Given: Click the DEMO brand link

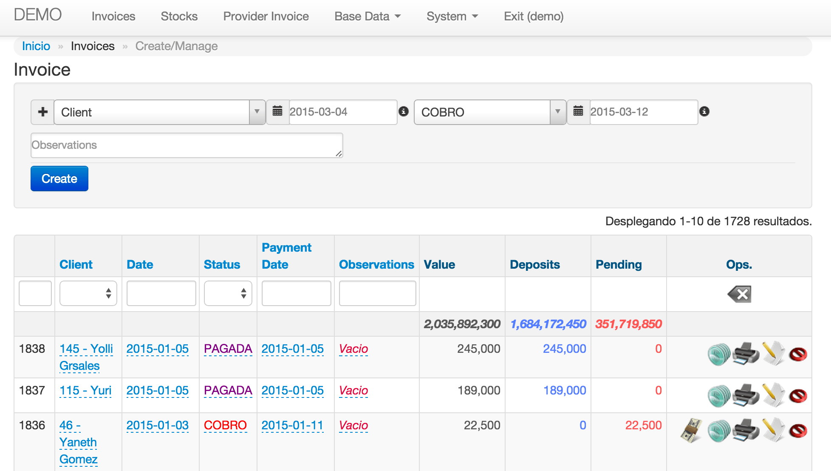Looking at the screenshot, I should point(38,15).
